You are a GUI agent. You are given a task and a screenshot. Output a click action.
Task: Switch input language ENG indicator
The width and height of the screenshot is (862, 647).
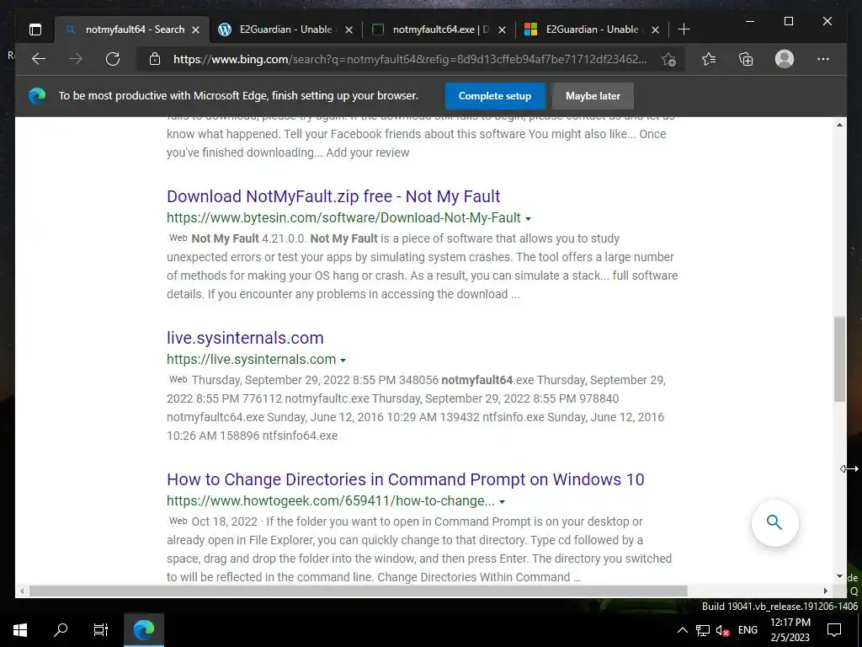click(x=748, y=630)
